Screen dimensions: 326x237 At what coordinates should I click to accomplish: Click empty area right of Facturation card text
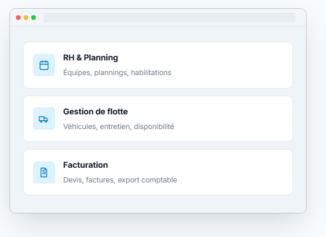(x=234, y=172)
